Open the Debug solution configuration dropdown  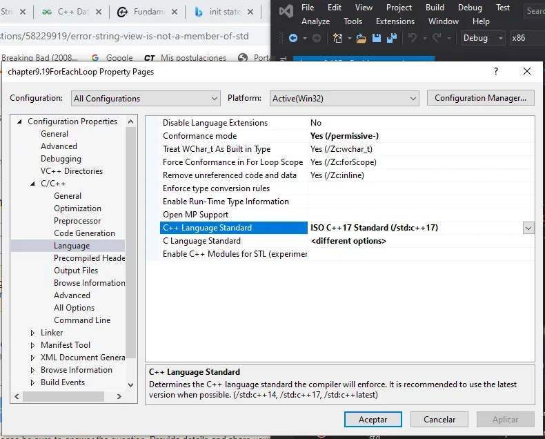(x=483, y=38)
